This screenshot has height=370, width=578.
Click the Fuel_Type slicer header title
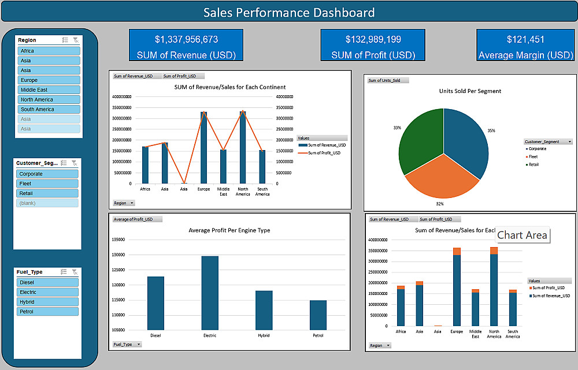pos(29,272)
